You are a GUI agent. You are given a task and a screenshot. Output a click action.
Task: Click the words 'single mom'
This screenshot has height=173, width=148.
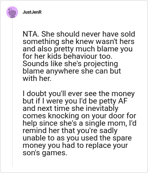(106, 123)
